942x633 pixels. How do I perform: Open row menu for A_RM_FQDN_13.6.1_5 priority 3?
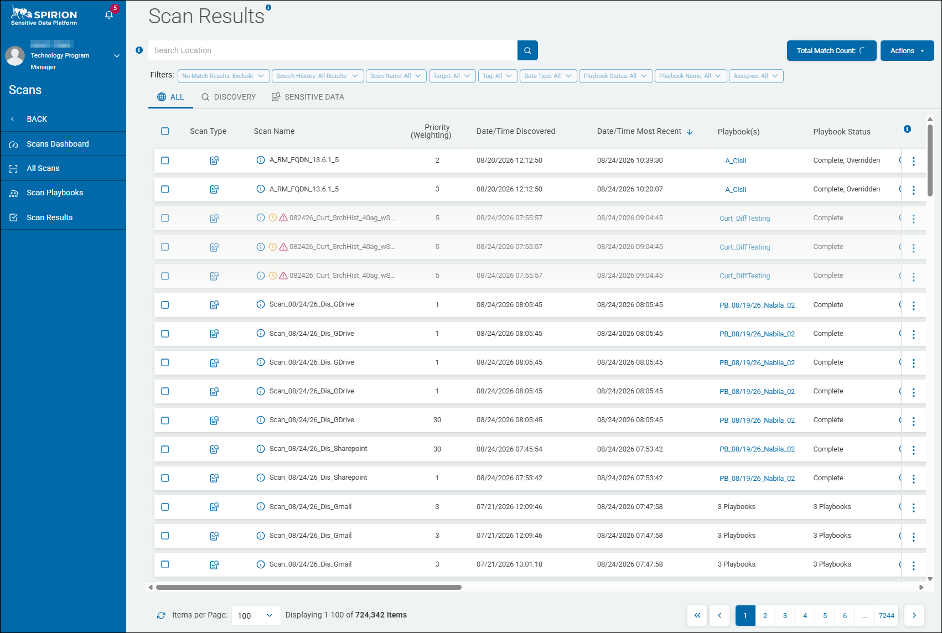point(913,190)
